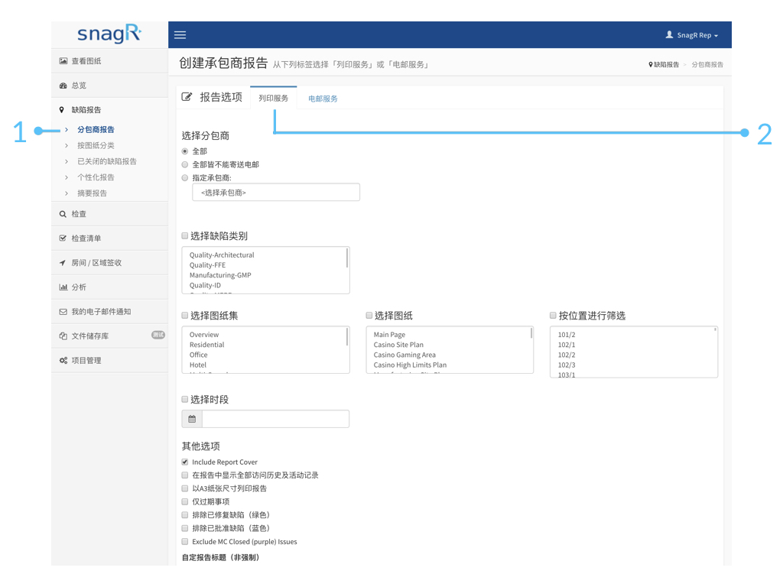783x587 pixels.
Task: Click the 项目管理 gears icon
Action: (x=63, y=361)
